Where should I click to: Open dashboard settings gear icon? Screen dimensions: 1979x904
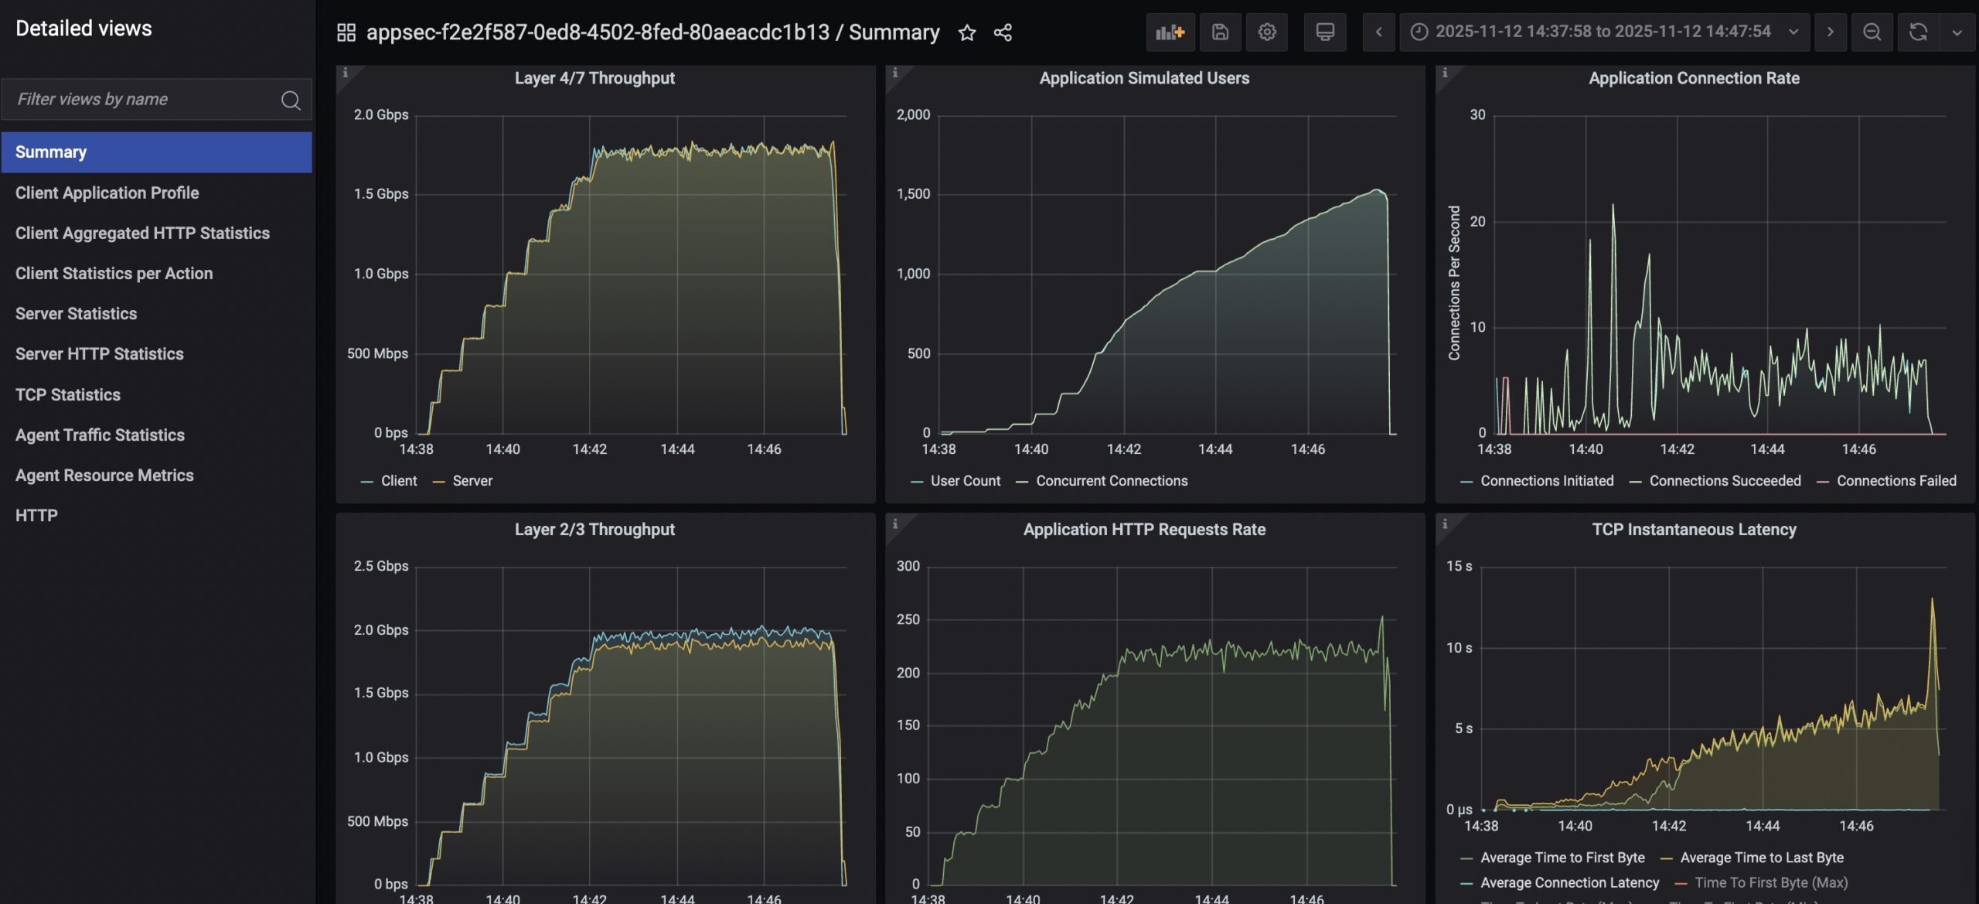(1266, 32)
